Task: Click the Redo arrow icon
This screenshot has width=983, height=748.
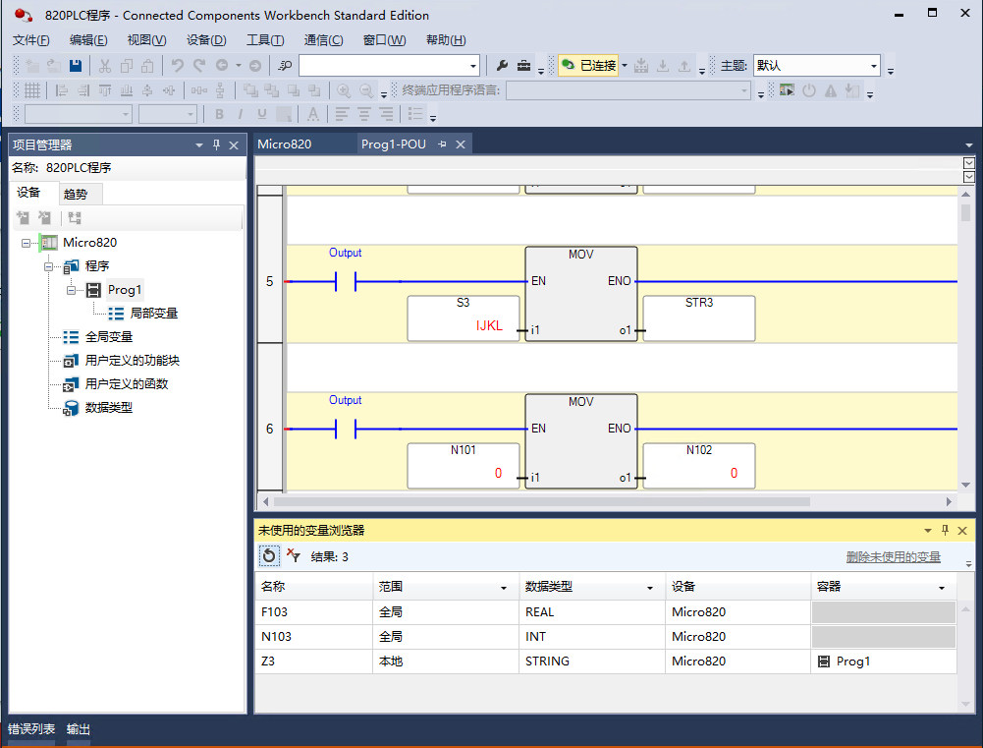Action: [199, 65]
